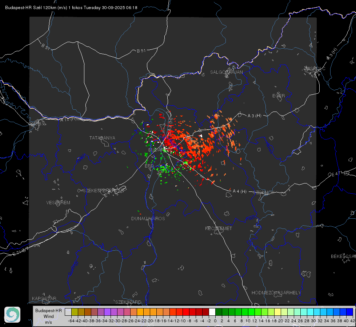Click the header text 'Budapest-HR Szél 120km'
The height and width of the screenshot is (327, 356).
coord(31,8)
